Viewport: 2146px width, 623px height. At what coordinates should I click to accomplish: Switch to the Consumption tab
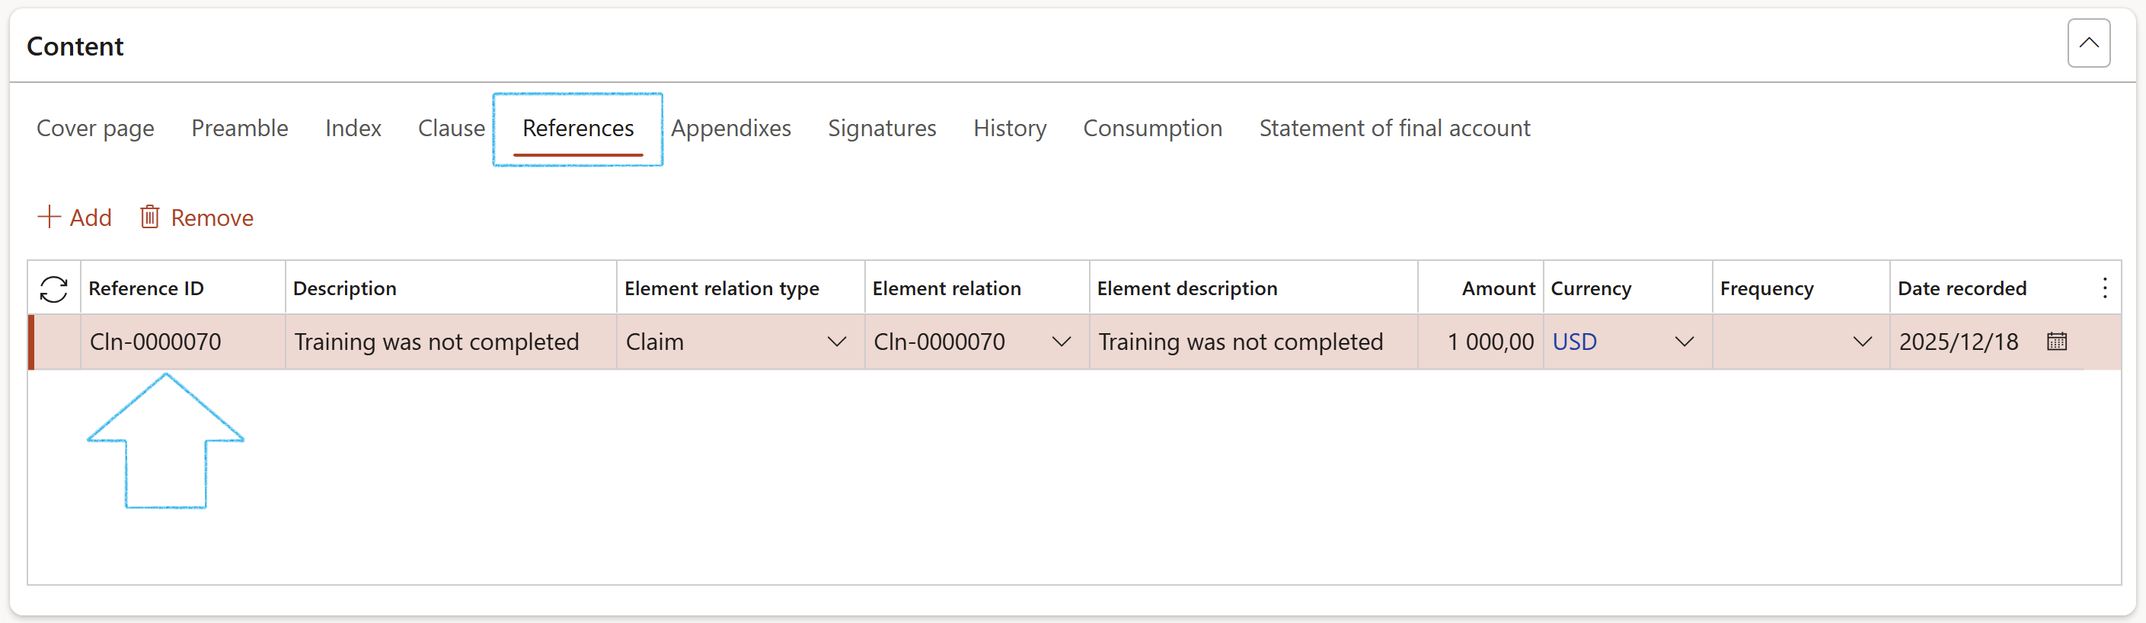pos(1152,128)
